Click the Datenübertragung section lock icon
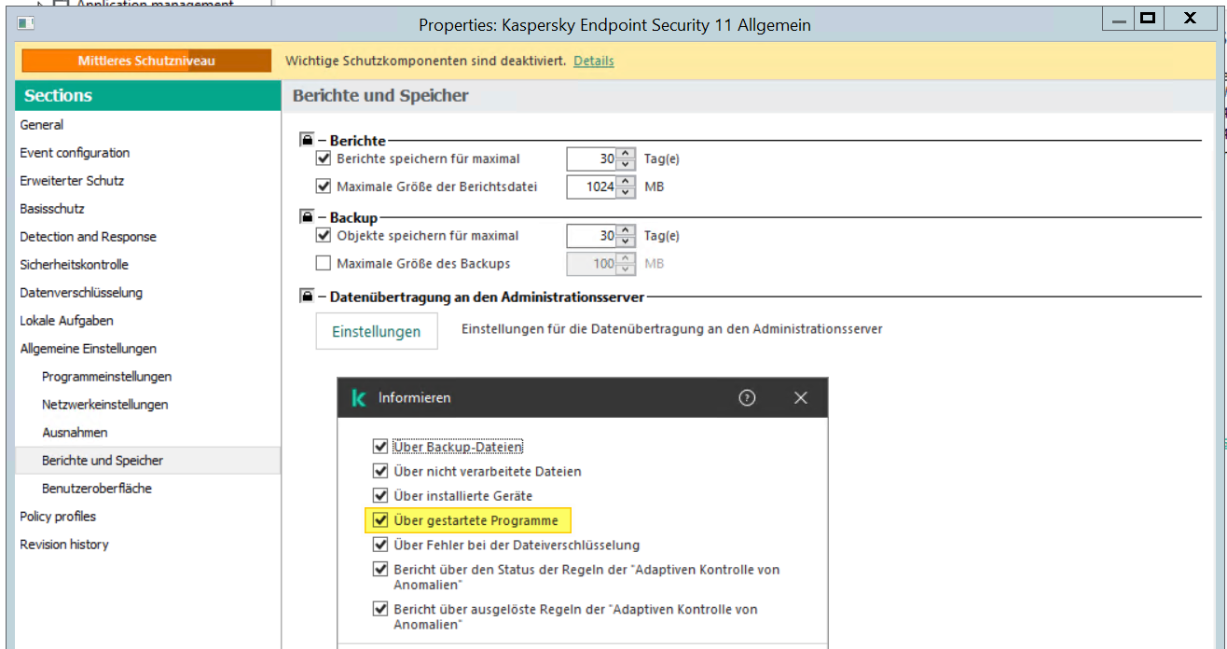The image size is (1227, 649). tap(306, 297)
